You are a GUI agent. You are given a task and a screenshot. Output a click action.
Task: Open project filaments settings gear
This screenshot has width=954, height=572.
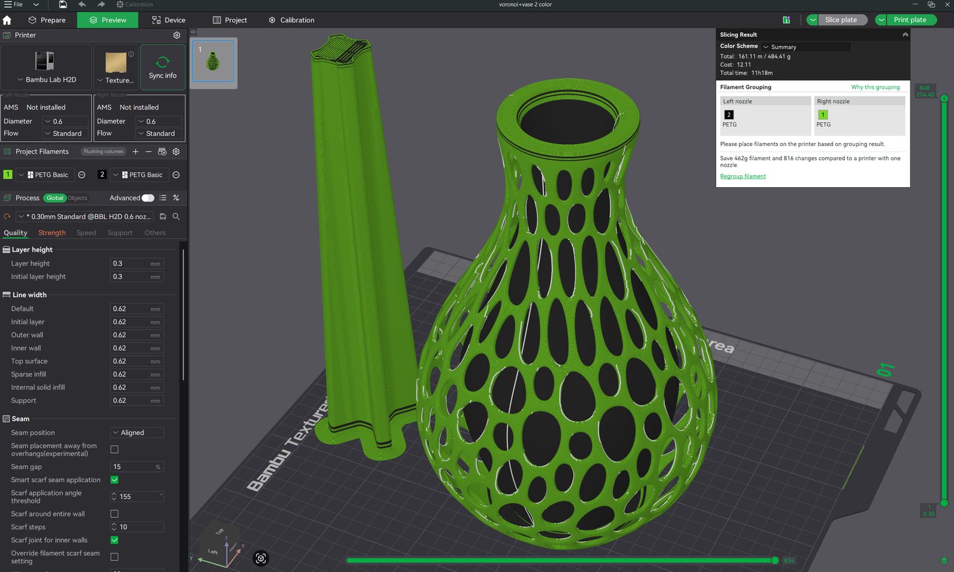pyautogui.click(x=176, y=152)
